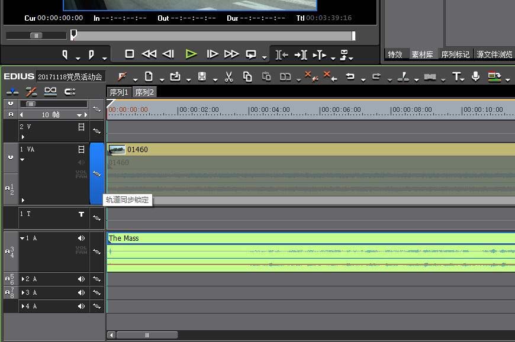Screen dimensions: 515x342
Task: Click the Stop playback button
Action: click(x=130, y=54)
